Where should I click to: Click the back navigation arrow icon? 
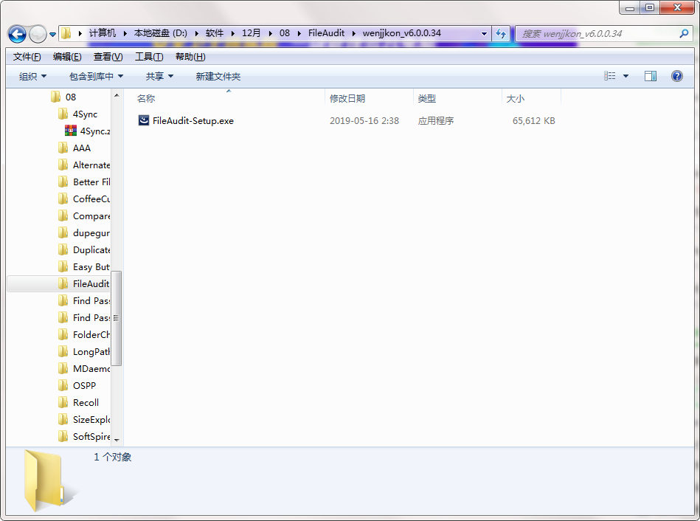tap(17, 33)
